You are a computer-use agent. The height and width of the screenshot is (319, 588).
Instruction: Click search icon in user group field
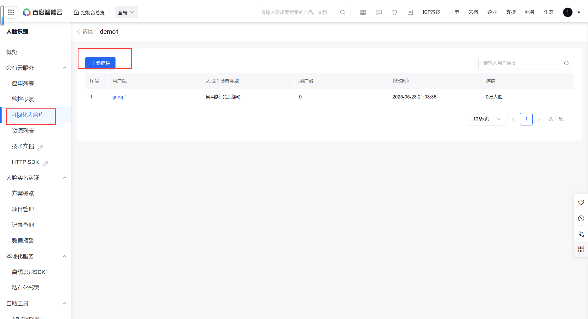tap(566, 63)
